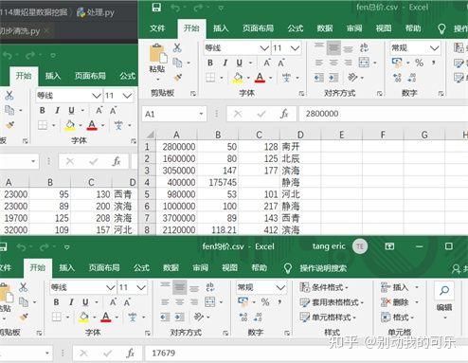Image resolution: width=468 pixels, height=363 pixels.
Task: Click Format Painter brush in fen总价.csv window
Action: [177, 78]
